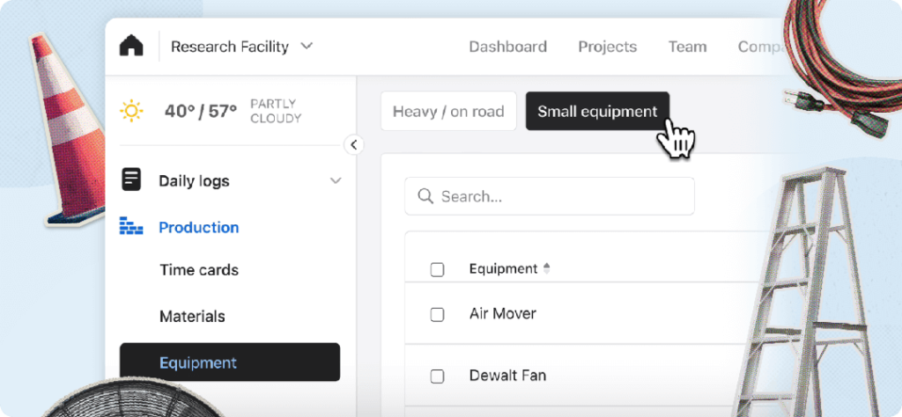Check the Air Mover row checkbox
This screenshot has width=902, height=417.
[437, 314]
